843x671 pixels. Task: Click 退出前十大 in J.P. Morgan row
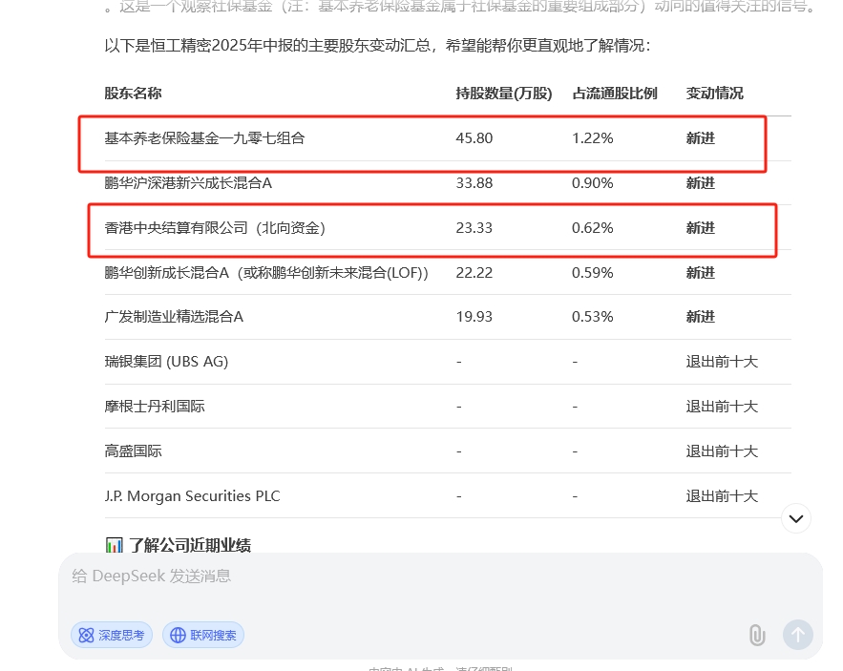point(722,495)
